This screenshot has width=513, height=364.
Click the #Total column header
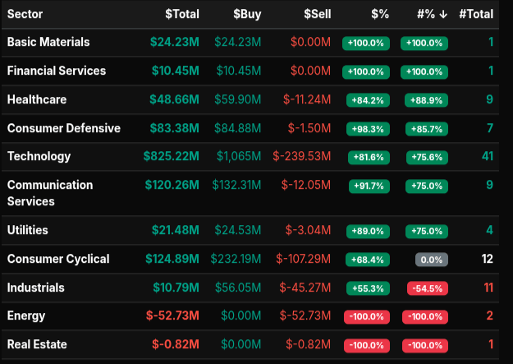pos(476,14)
